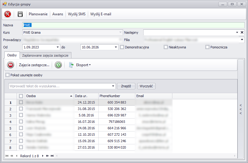Go to previous page navigator icon

(12, 156)
